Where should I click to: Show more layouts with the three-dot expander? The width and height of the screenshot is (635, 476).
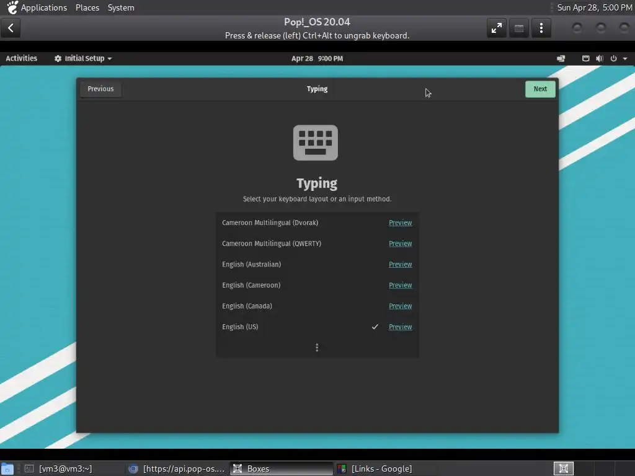point(317,348)
